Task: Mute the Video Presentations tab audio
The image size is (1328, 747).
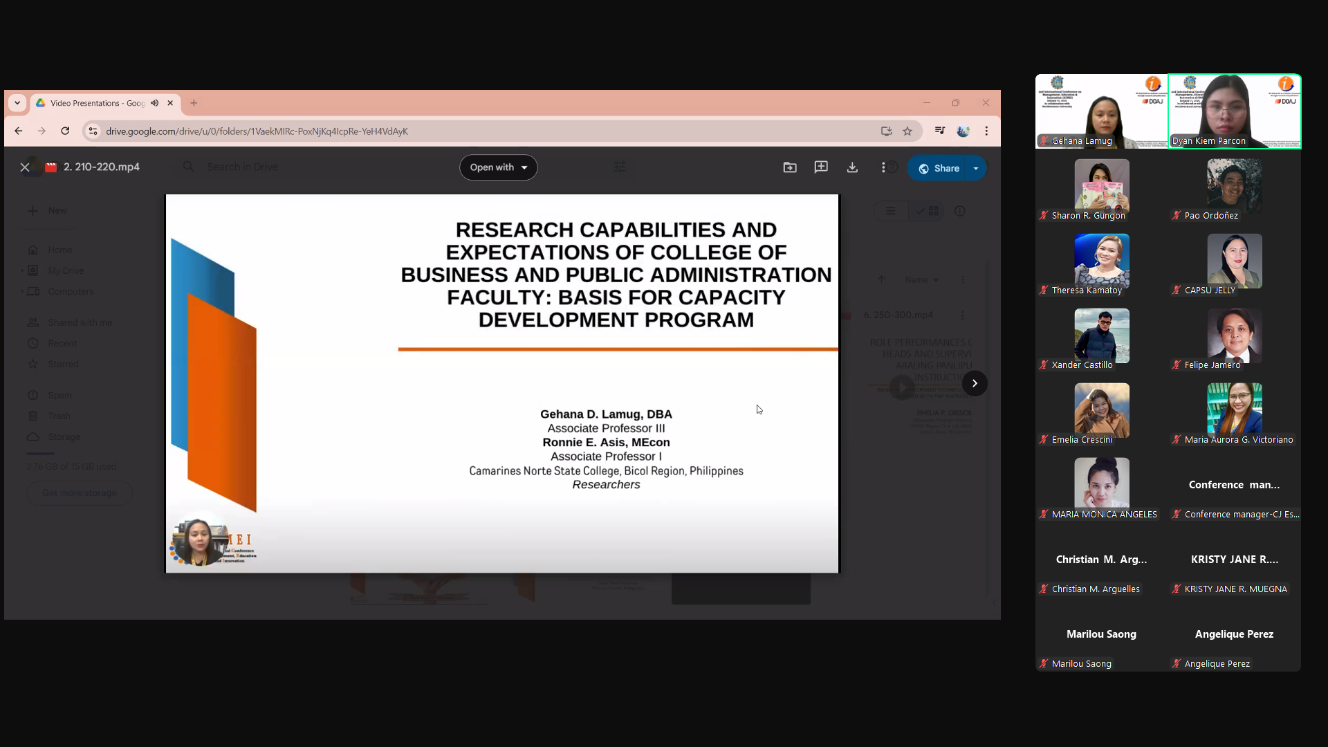Action: click(x=155, y=103)
